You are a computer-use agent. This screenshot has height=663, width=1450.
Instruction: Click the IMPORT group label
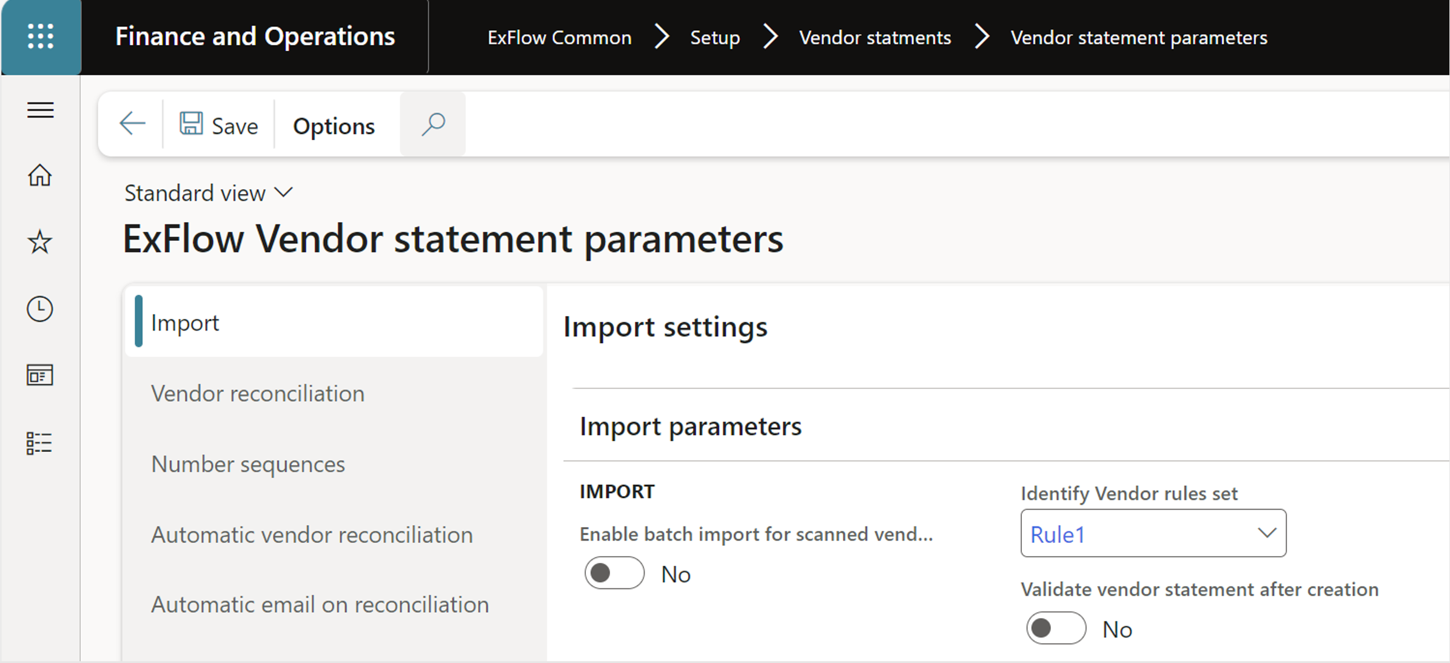pos(617,491)
